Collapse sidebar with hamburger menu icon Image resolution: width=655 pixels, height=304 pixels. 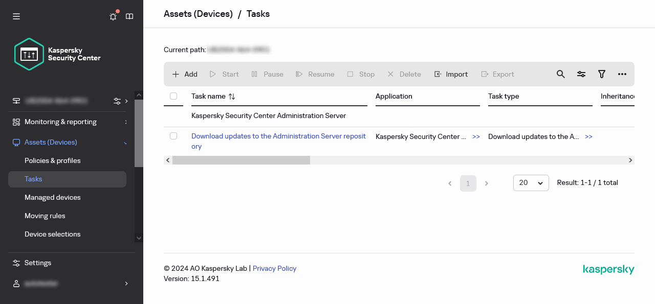tap(16, 16)
